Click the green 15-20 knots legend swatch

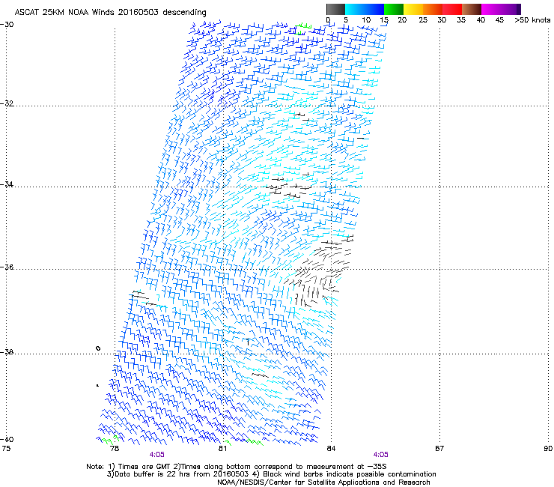[394, 9]
